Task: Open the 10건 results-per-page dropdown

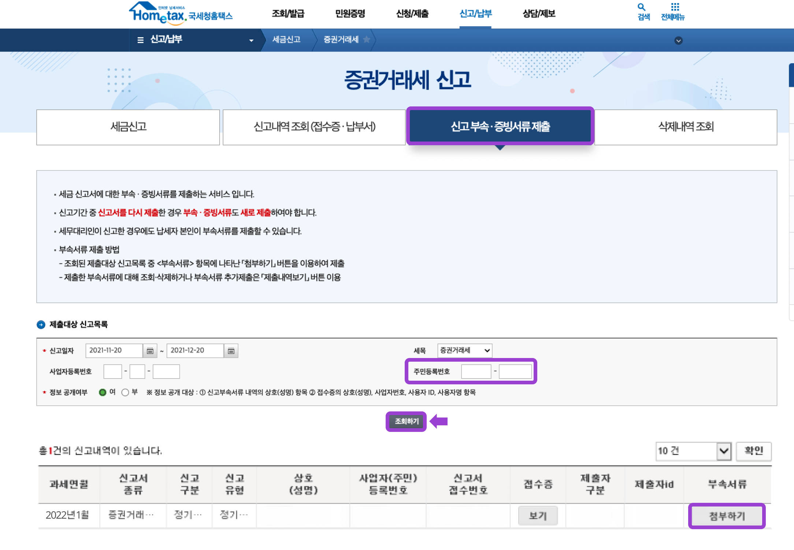Action: click(x=693, y=451)
